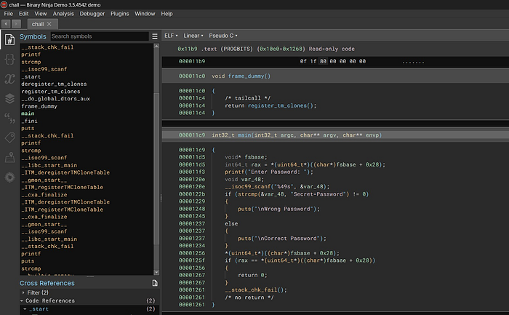Open the Linear layout dropdown
Screen dimensions: 509x315
pos(193,35)
